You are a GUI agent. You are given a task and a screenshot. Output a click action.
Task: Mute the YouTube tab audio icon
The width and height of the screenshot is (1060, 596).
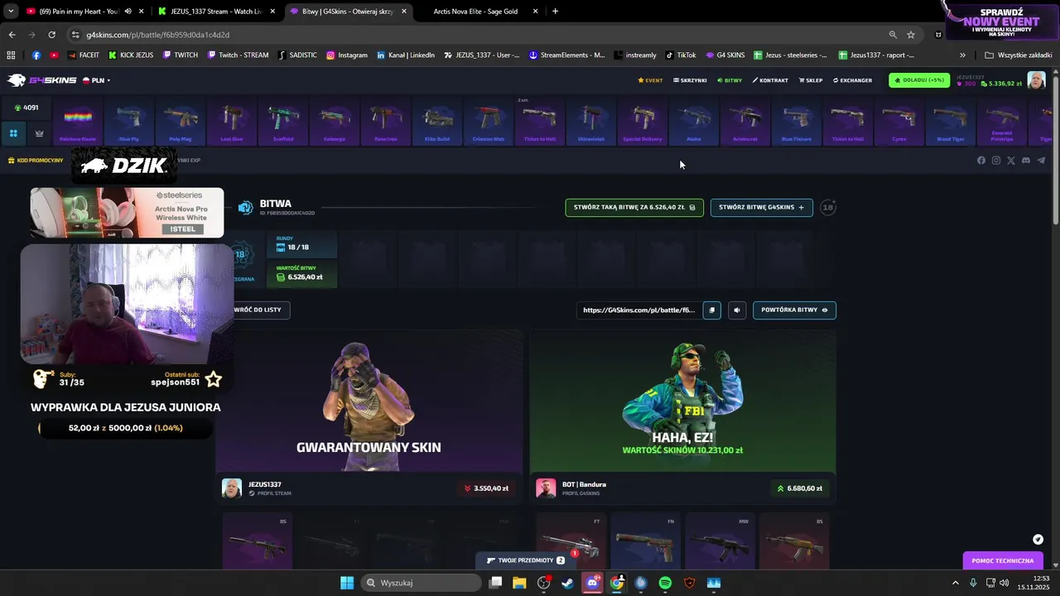[x=128, y=12]
